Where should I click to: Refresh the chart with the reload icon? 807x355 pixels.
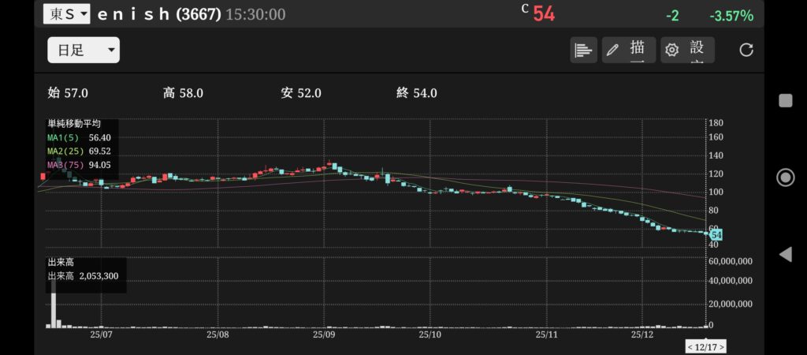coord(746,50)
